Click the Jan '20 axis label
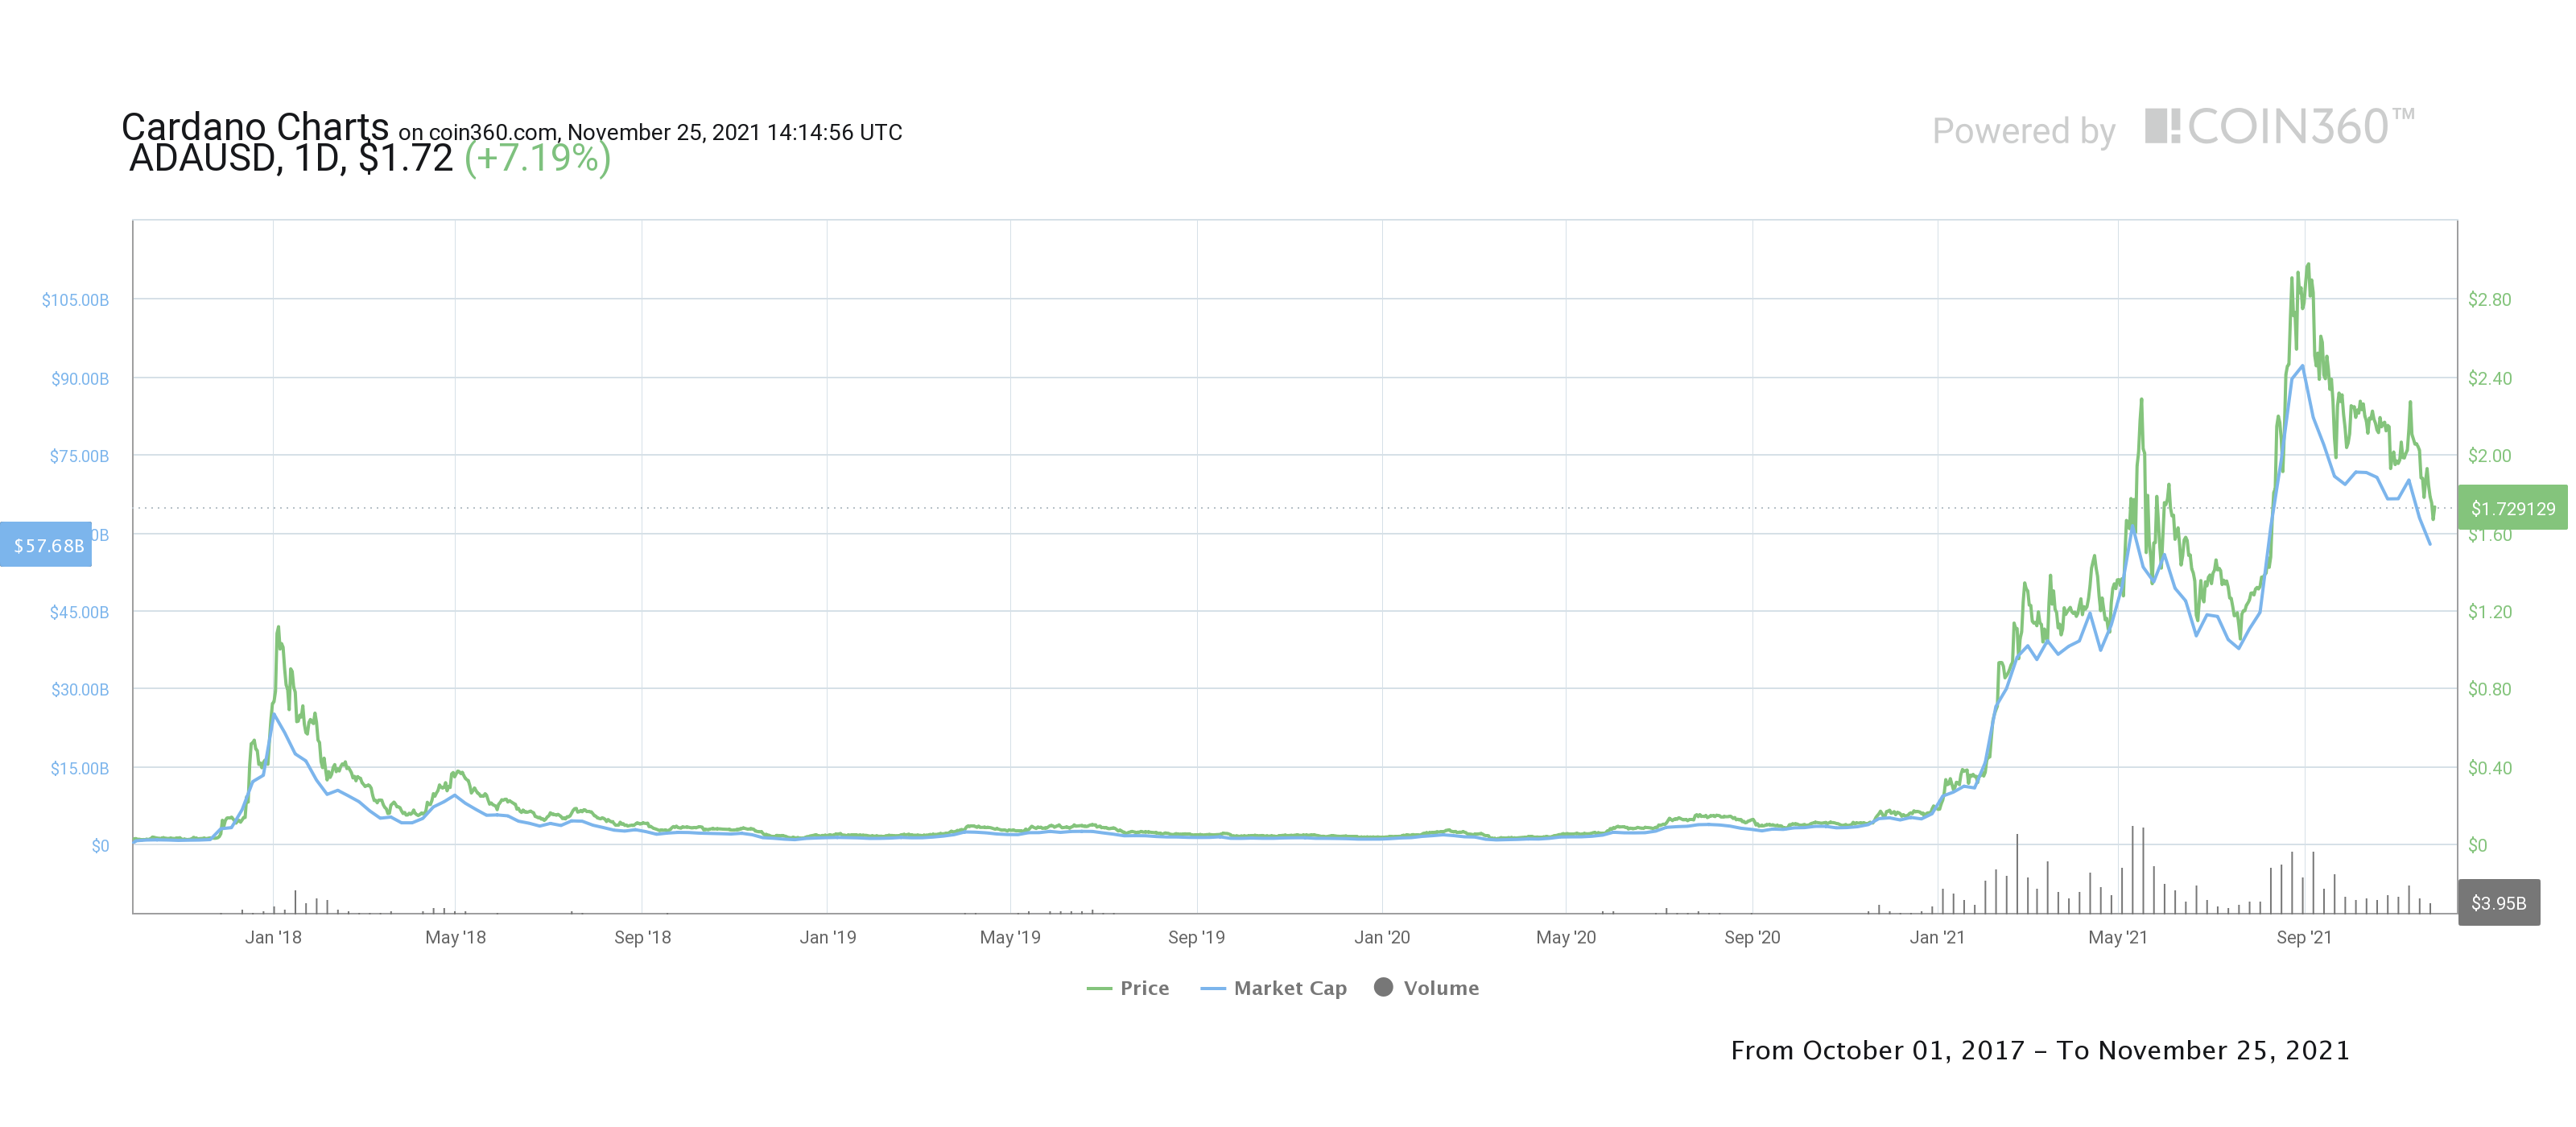 point(1381,937)
